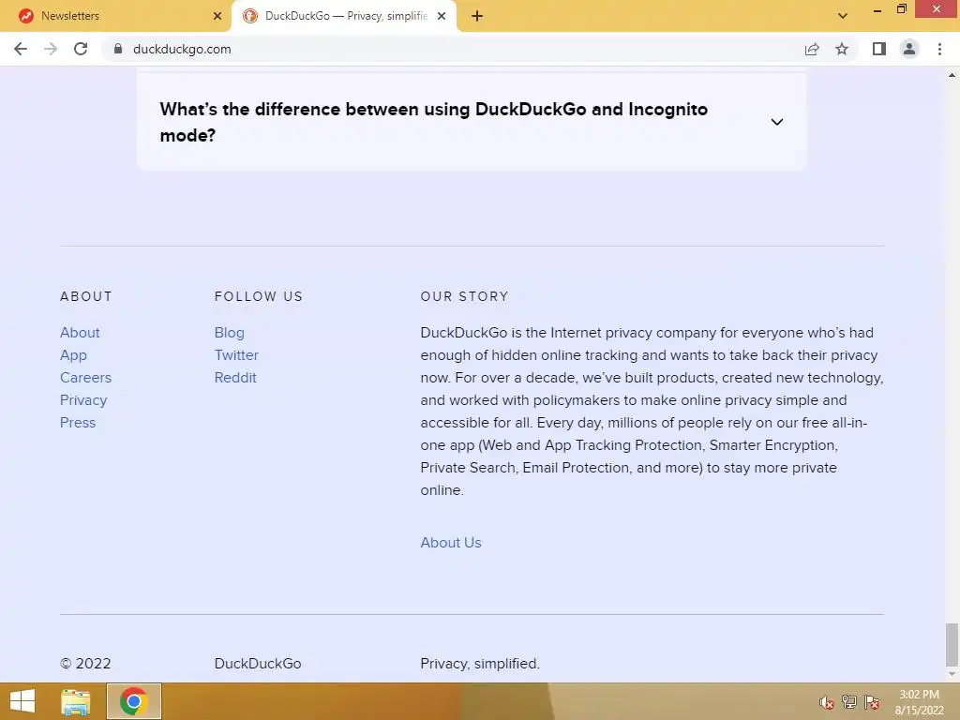Click the OUR STORY heading
960x720 pixels.
click(464, 296)
